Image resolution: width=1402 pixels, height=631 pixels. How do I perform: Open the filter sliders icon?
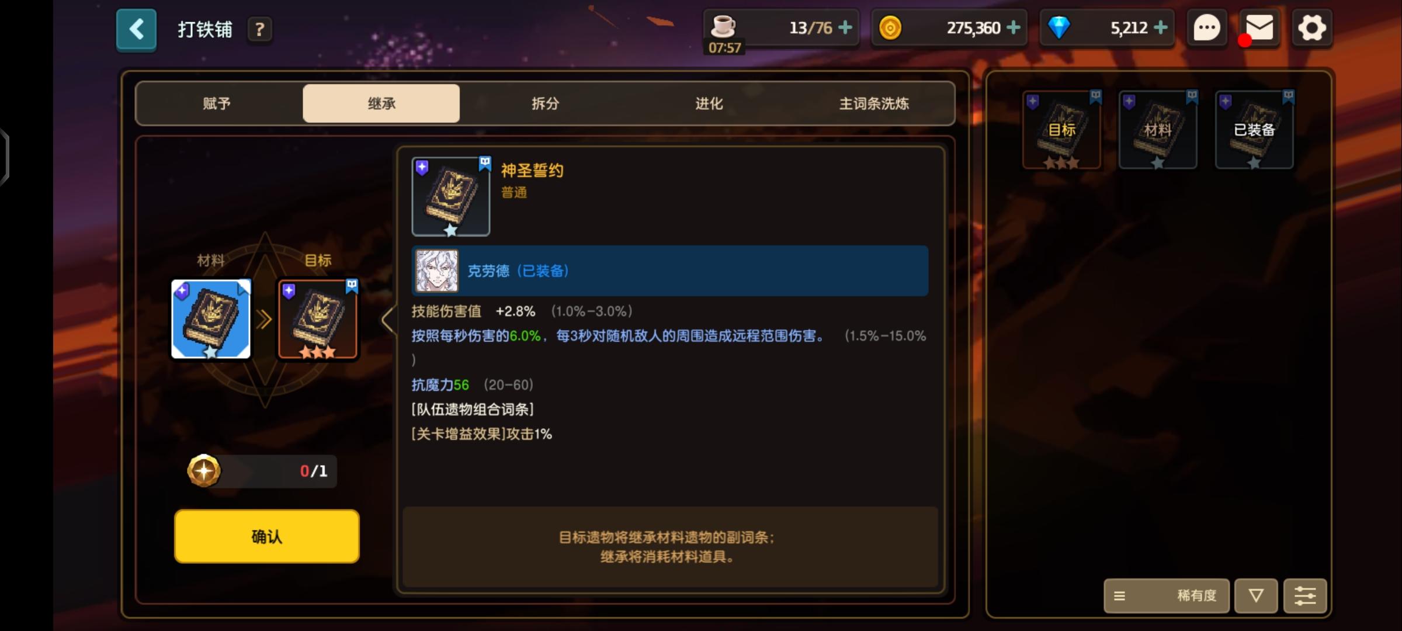(x=1305, y=596)
